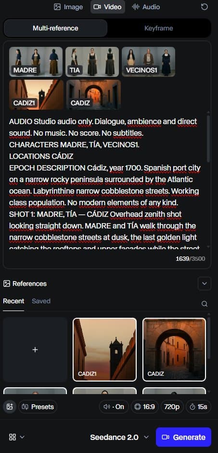This screenshot has width=218, height=453.
Task: Select Multi-reference mode
Action: pos(55,28)
